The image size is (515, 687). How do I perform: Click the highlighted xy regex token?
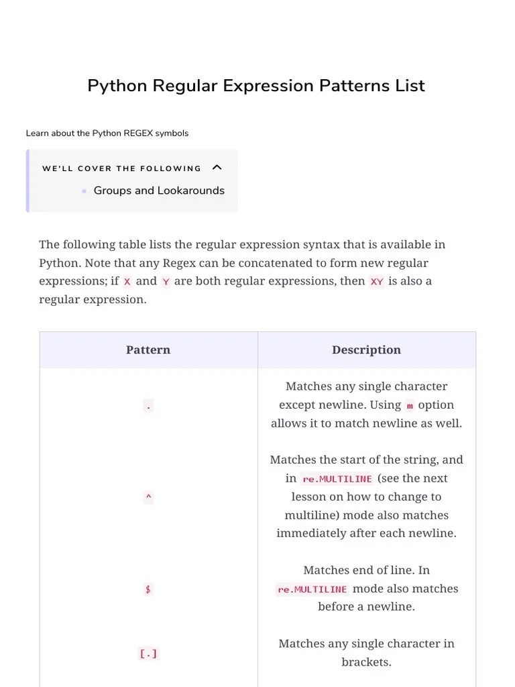pos(377,281)
